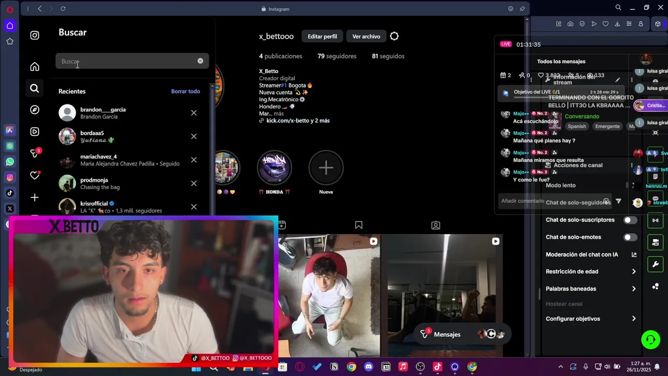Open the kneeling white shirt reel thumbnail
The image size is (668, 376).
[x=329, y=296]
